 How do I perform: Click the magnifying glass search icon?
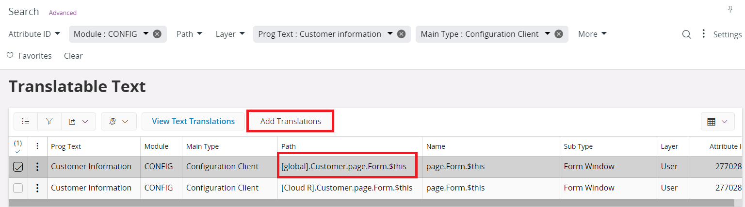pos(686,34)
